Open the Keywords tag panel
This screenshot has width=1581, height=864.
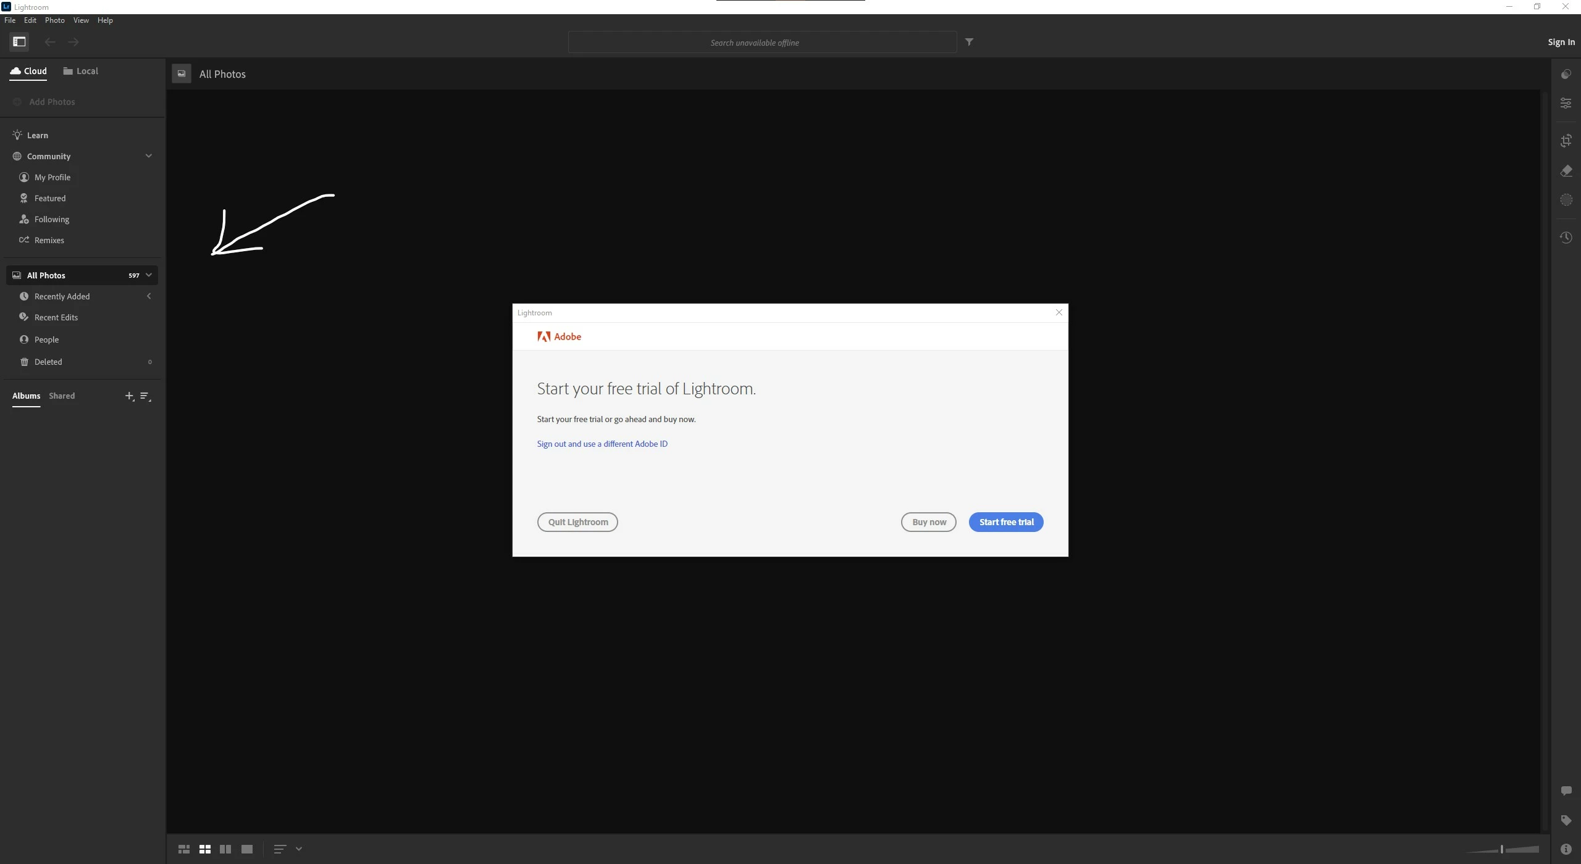coord(1566,820)
